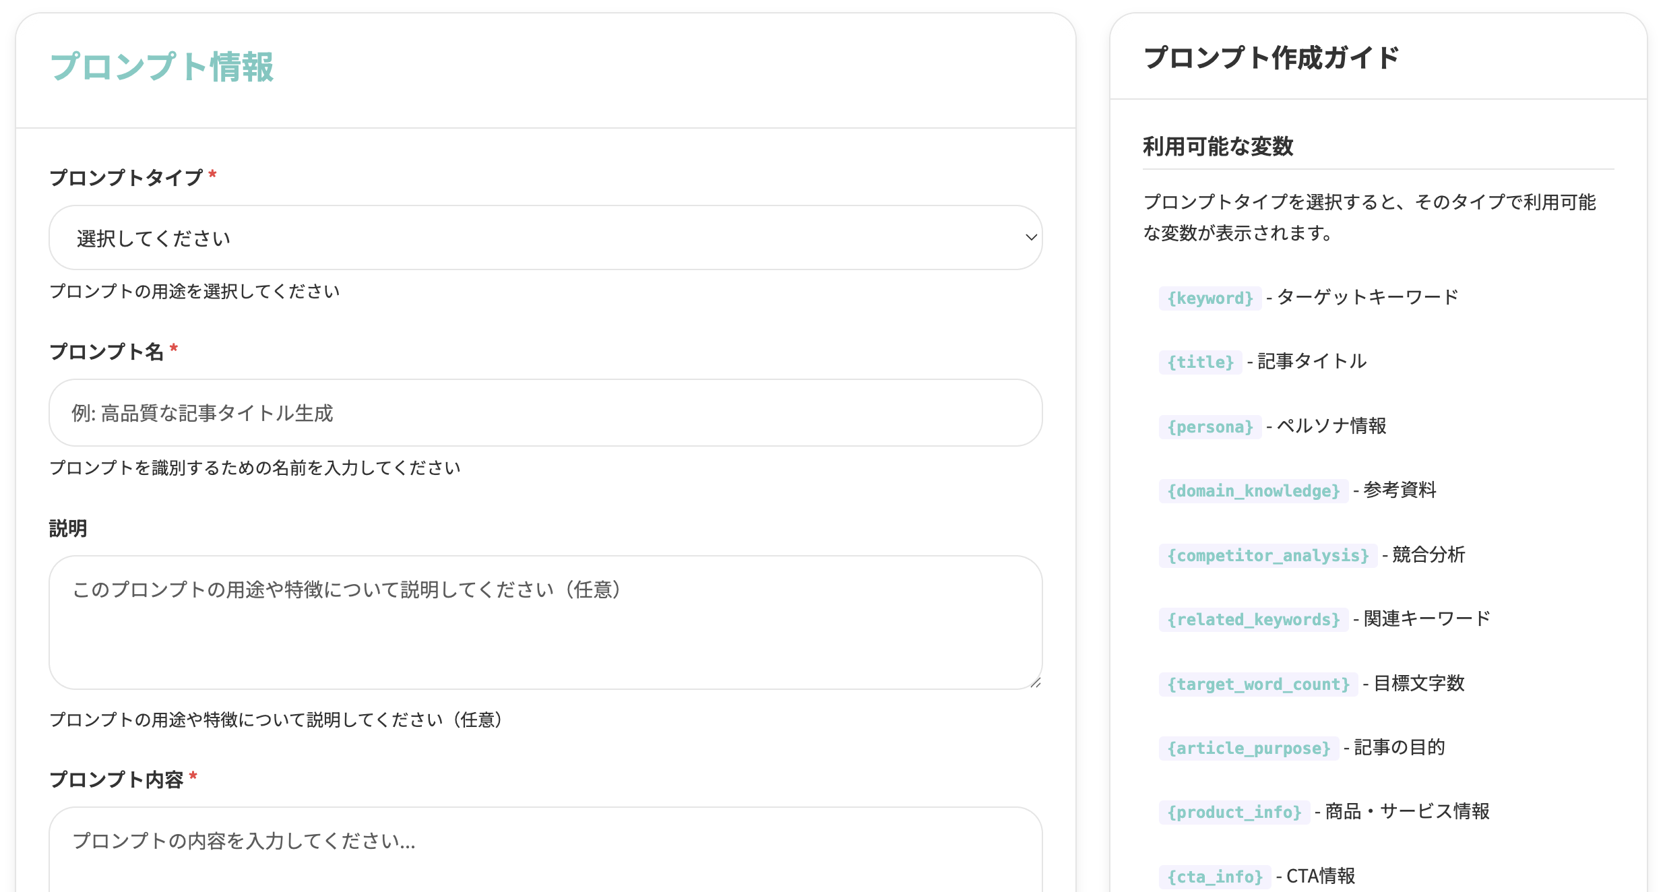Image resolution: width=1663 pixels, height=892 pixels.
Task: Click the {persona} variable chip
Action: 1209,426
